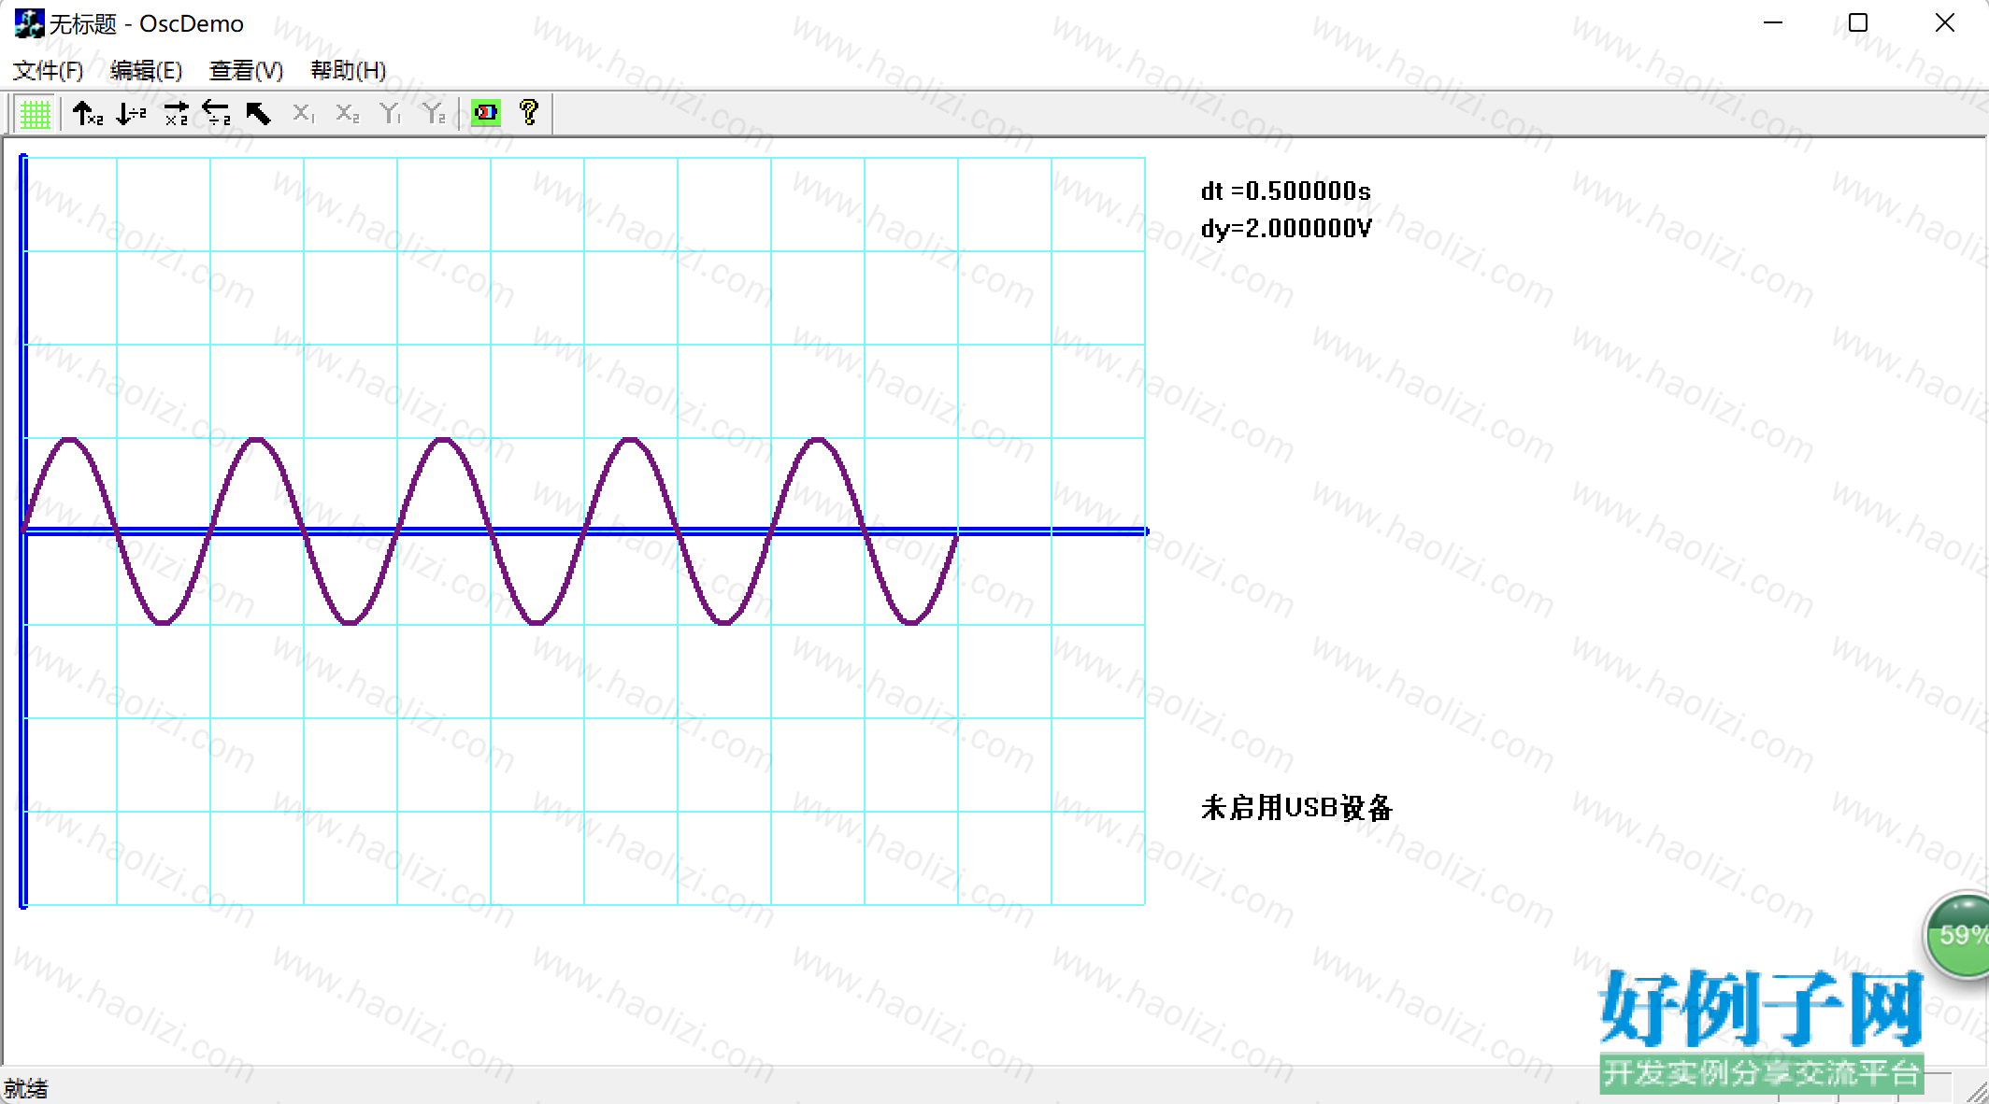The height and width of the screenshot is (1104, 1989).
Task: Click the 就绪 status bar text
Action: click(25, 1089)
